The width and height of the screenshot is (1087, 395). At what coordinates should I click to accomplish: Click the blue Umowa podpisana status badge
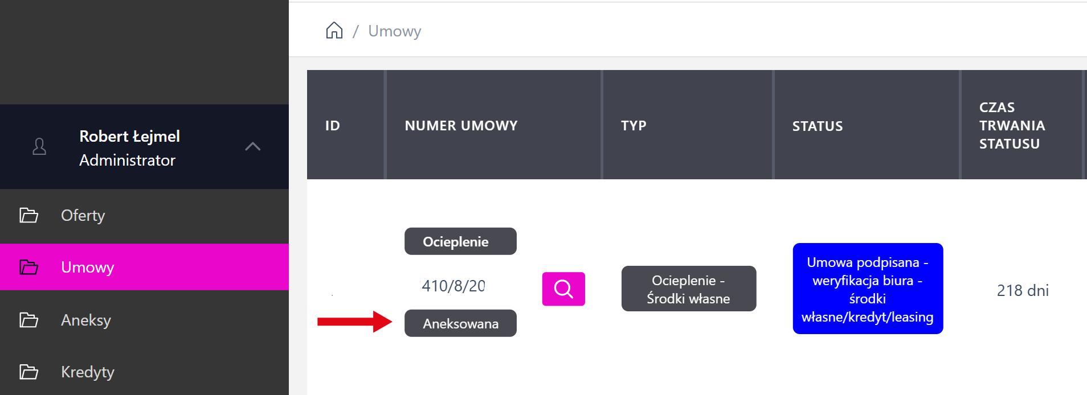coord(868,289)
